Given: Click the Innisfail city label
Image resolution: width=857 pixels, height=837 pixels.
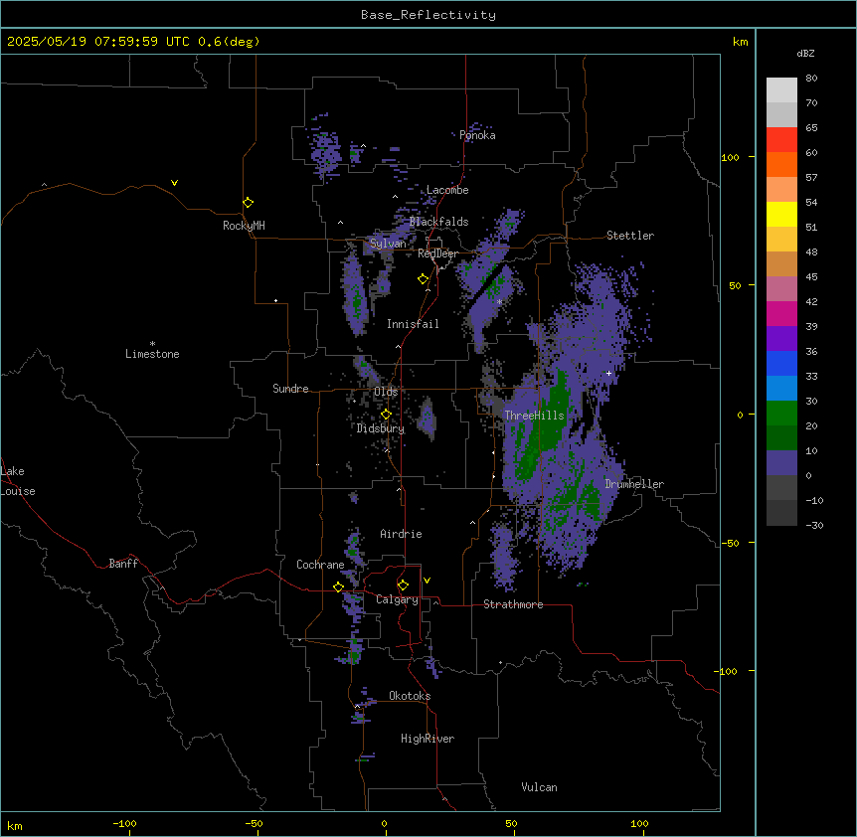Looking at the screenshot, I should point(413,324).
